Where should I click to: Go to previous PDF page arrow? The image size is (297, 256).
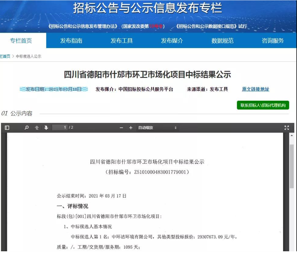(37, 128)
